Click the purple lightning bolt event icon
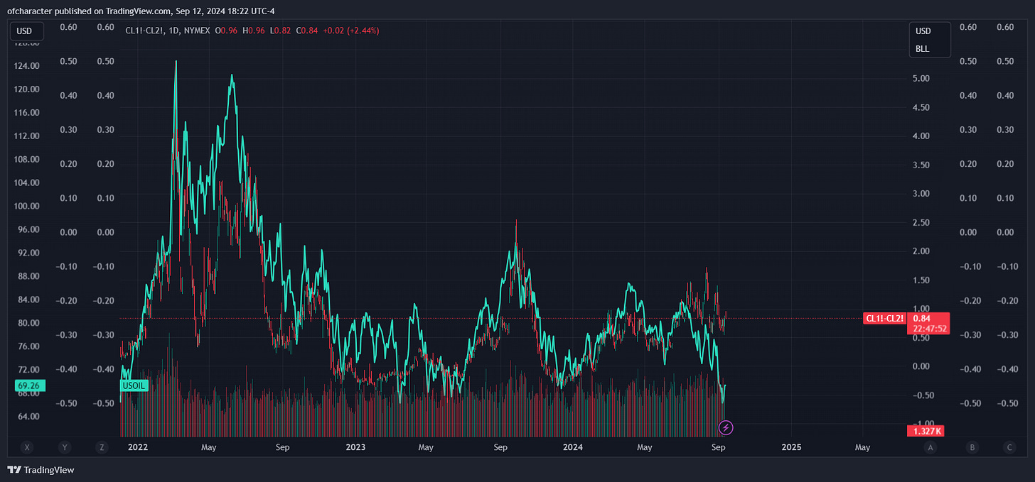This screenshot has height=482, width=1035. click(726, 427)
